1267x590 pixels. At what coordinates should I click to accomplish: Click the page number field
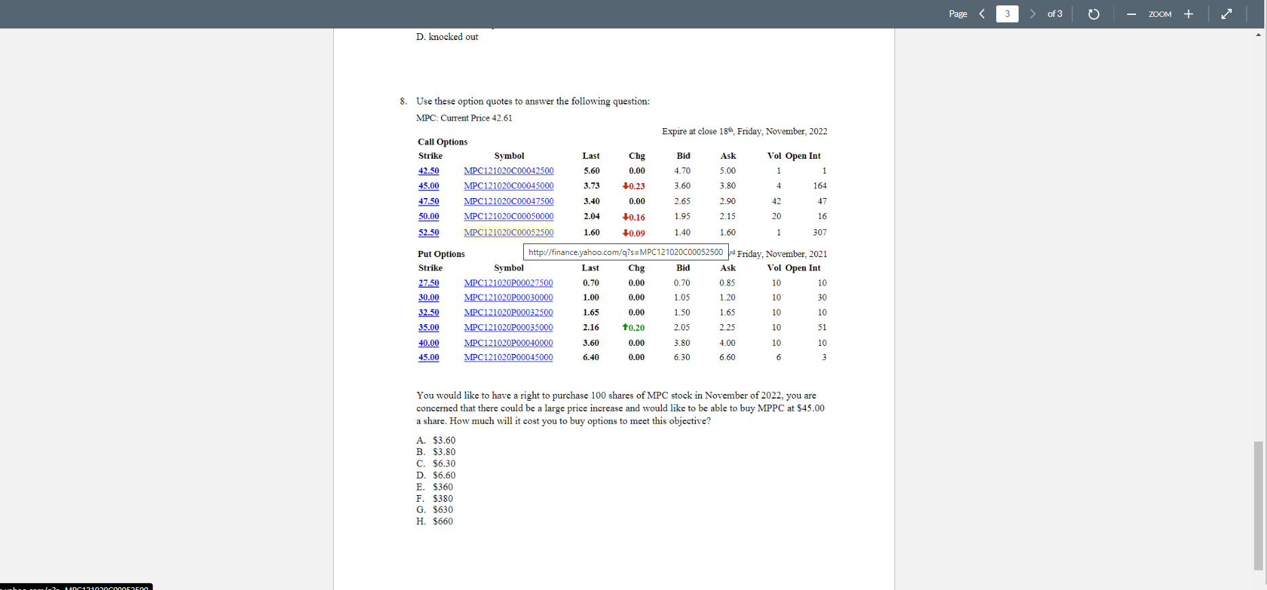click(x=1007, y=14)
